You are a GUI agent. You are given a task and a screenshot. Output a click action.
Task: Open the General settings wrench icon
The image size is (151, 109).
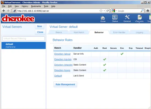(x=127, y=19)
